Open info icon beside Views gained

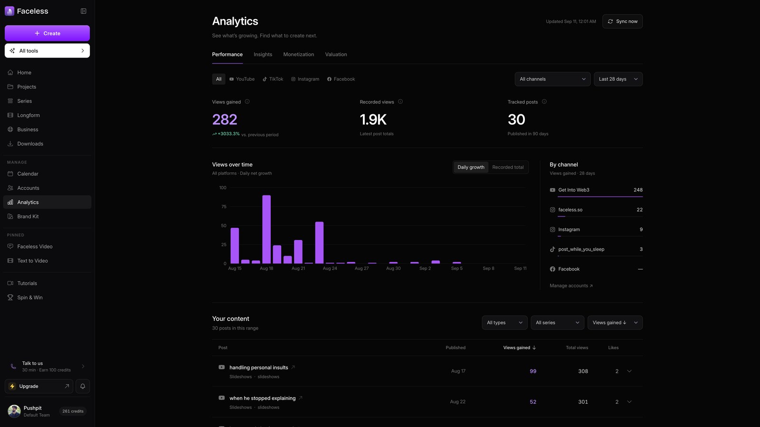(x=247, y=102)
